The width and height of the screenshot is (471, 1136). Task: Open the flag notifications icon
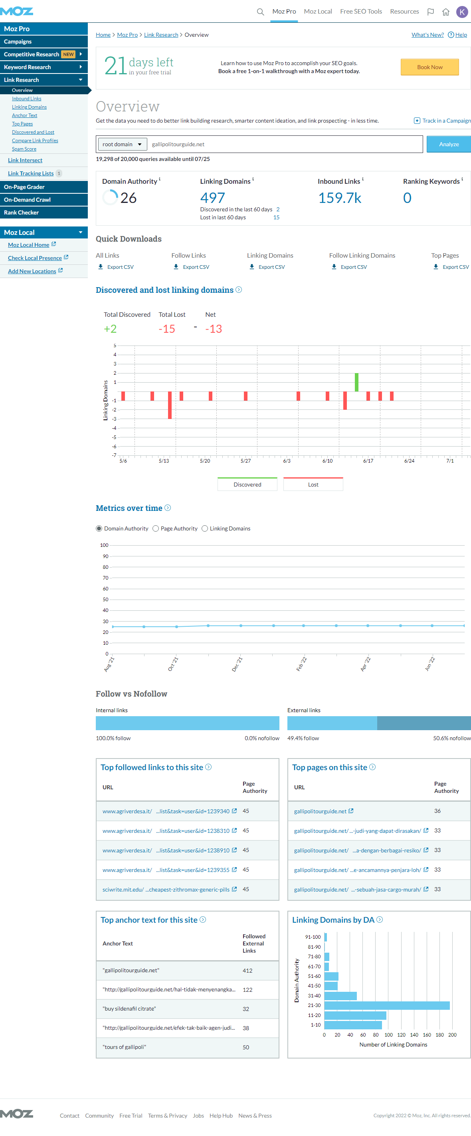pyautogui.click(x=430, y=12)
